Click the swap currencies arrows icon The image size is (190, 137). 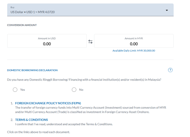[90, 42]
